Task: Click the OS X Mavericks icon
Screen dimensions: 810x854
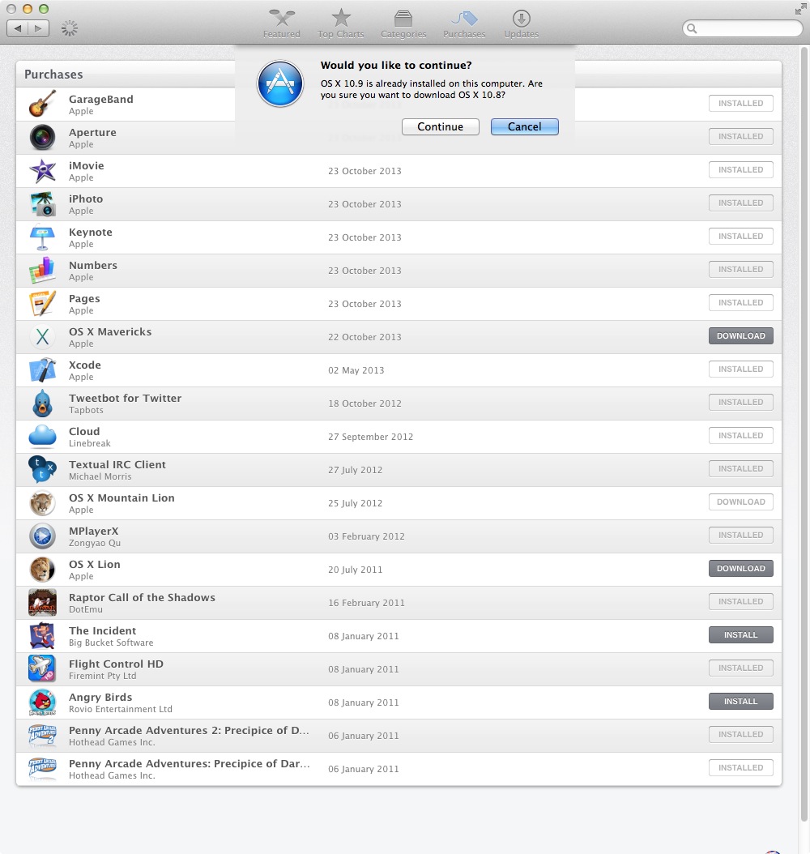Action: pos(42,336)
